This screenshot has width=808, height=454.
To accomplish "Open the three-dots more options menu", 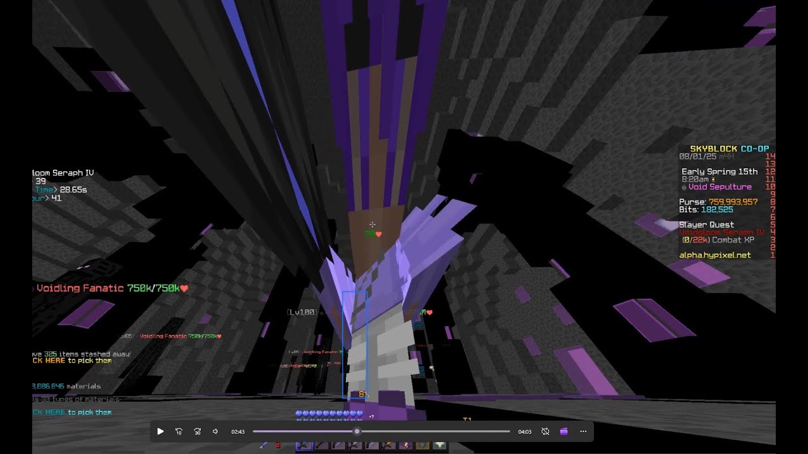I will point(583,431).
